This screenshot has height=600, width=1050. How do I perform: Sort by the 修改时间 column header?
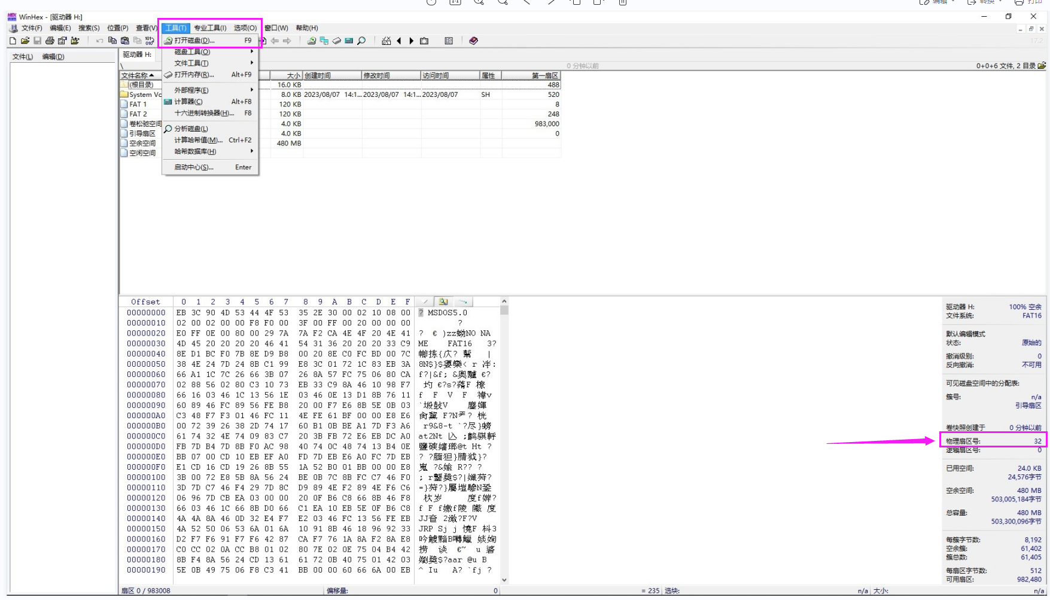[x=391, y=75]
